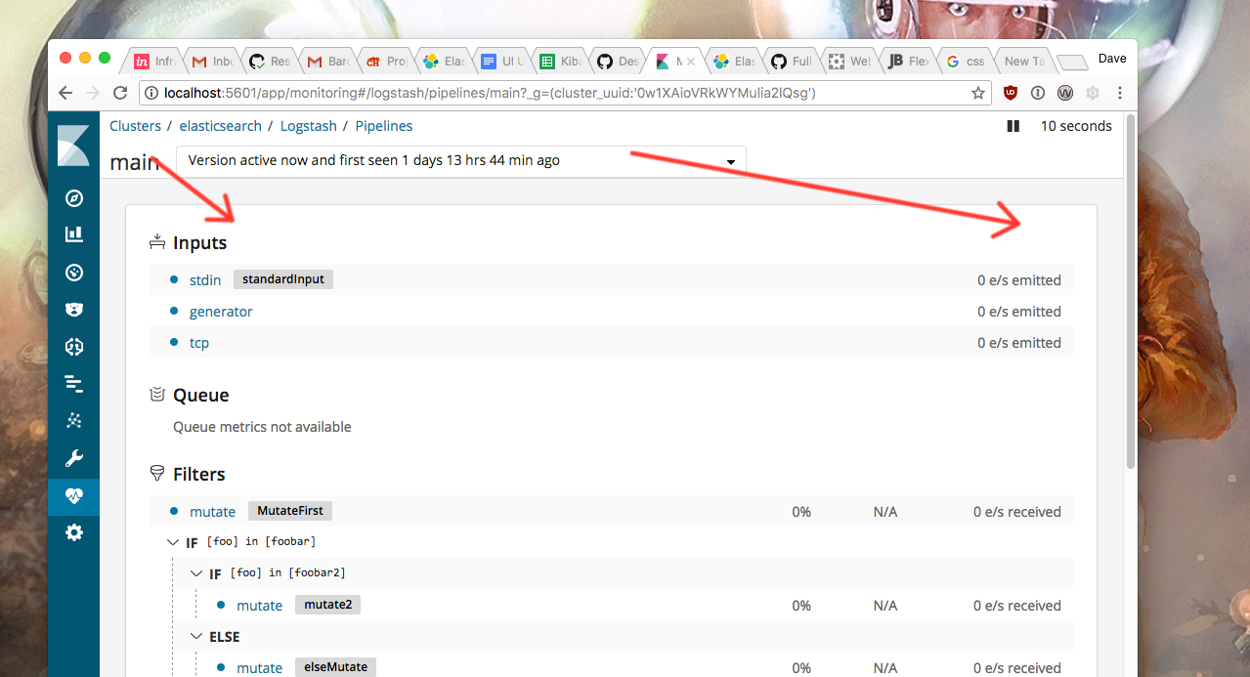Open Discover compass icon in Kibana sidebar
The image size is (1250, 677).
pos(74,198)
